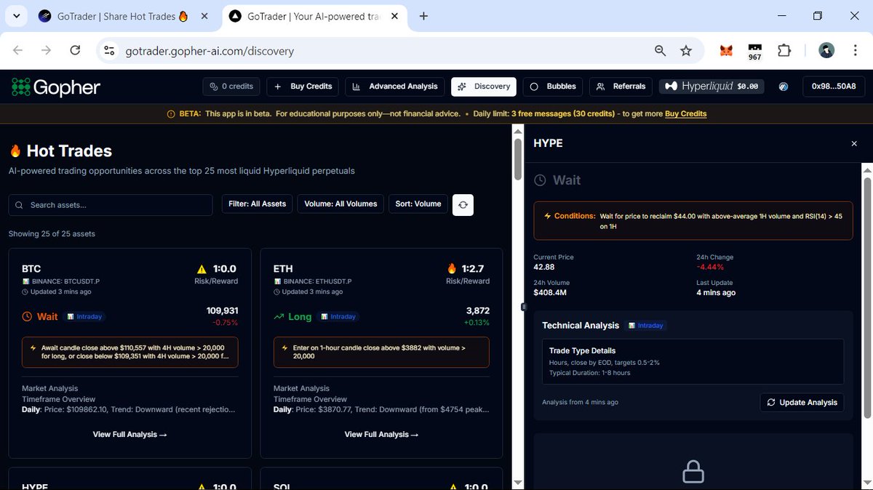Open the extension showing 967 badge
The width and height of the screenshot is (873, 490).
click(x=754, y=52)
